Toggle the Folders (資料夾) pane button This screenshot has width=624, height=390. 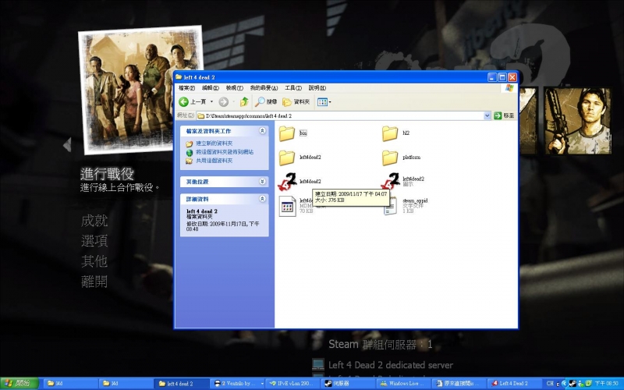click(x=296, y=101)
